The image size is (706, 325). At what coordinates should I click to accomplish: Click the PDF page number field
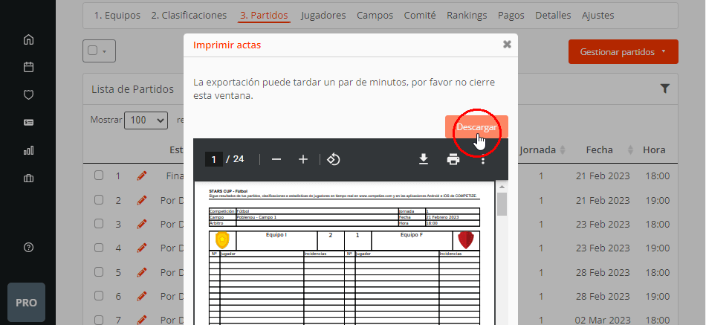pyautogui.click(x=214, y=159)
